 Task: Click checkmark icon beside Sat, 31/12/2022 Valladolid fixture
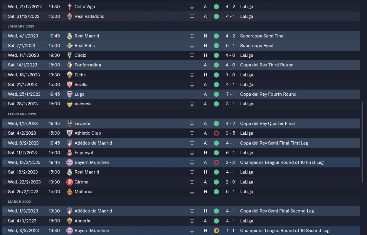5,16
